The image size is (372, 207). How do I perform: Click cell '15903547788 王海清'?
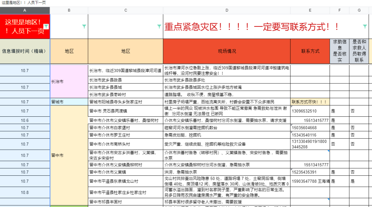[x=310, y=181]
